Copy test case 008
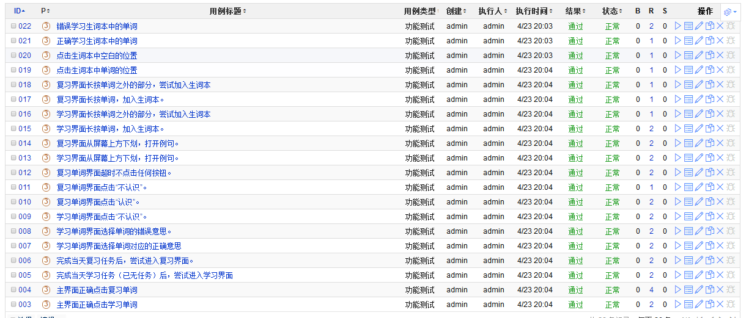This screenshot has width=749, height=318. [709, 231]
